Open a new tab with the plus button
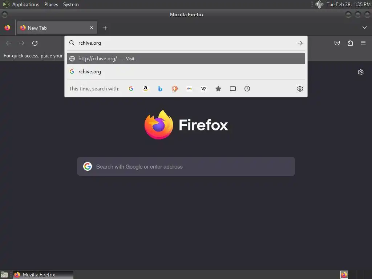 click(x=105, y=28)
